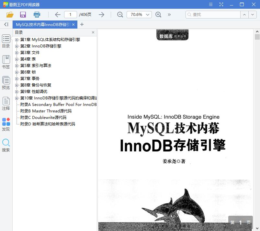This screenshot has width=260, height=231.
Task: Open a file with the folder icon
Action: pyautogui.click(x=10, y=15)
